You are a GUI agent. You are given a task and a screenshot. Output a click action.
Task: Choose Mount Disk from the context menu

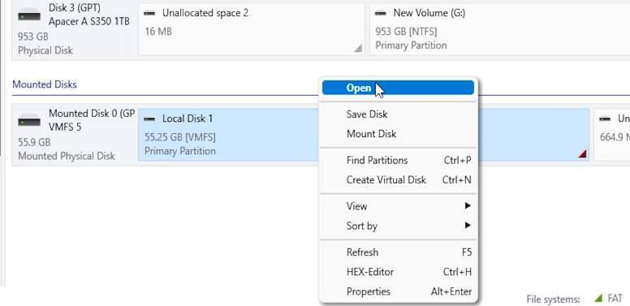(398, 134)
